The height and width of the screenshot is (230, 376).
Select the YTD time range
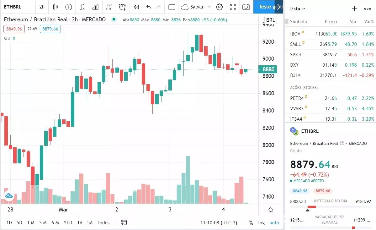(x=68, y=222)
